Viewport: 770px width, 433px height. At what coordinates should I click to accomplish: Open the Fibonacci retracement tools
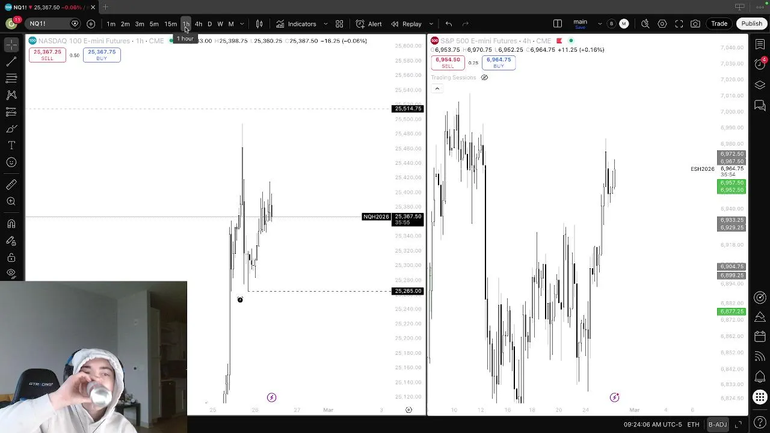(x=11, y=78)
